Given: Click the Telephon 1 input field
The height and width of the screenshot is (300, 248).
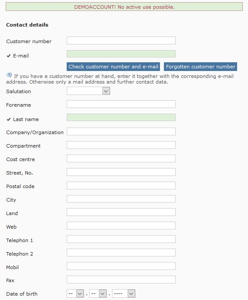Looking at the screenshot, I should point(121,239).
